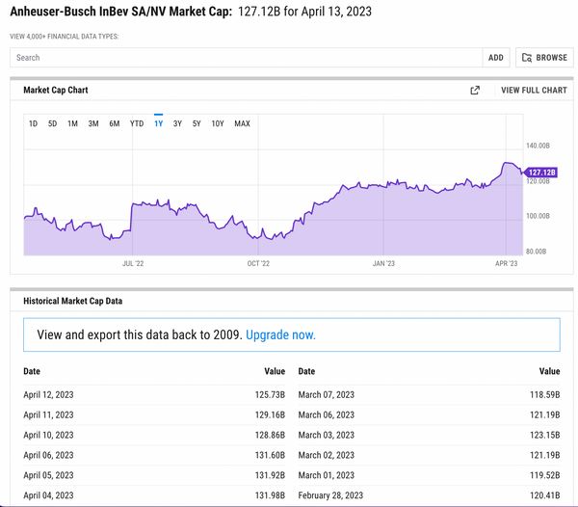Click the 129.16B value
The width and height of the screenshot is (578, 507).
[270, 414]
